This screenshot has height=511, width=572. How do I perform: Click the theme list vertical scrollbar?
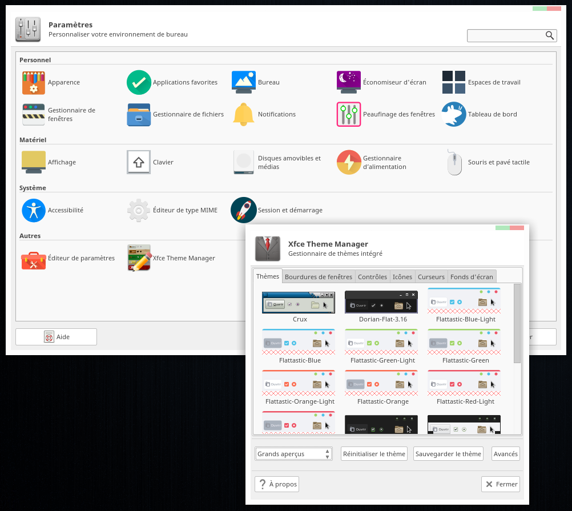(517, 324)
